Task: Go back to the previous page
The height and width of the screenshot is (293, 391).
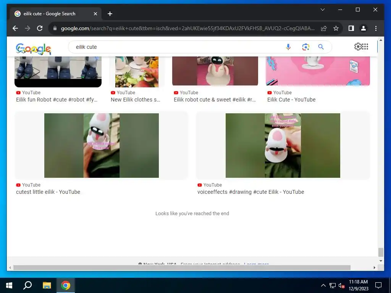Action: pyautogui.click(x=15, y=28)
